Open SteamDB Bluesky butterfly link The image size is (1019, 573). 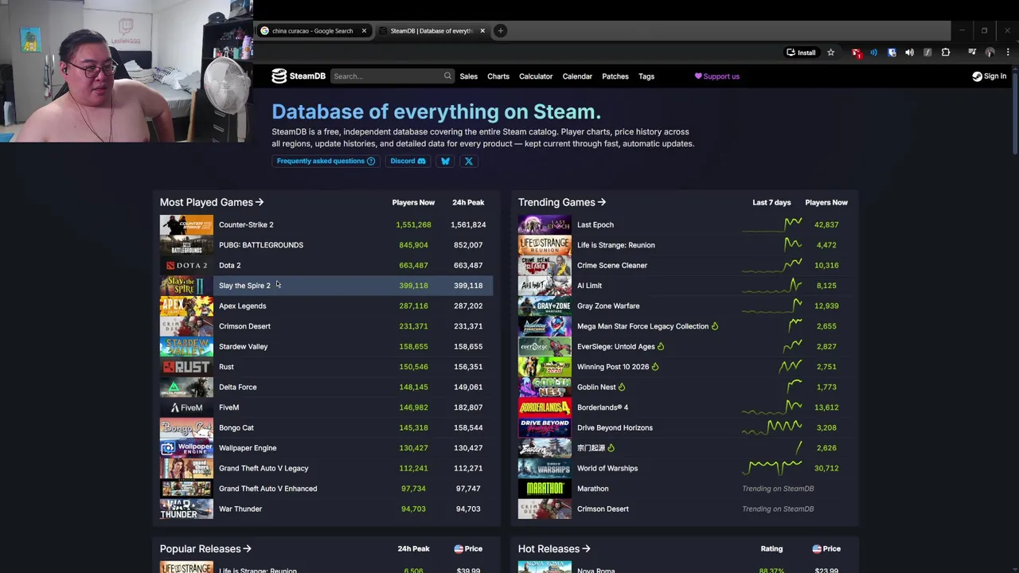click(x=445, y=161)
